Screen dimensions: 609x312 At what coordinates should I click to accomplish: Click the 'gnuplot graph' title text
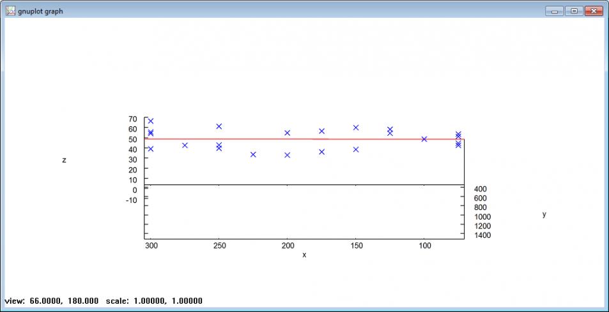click(41, 11)
